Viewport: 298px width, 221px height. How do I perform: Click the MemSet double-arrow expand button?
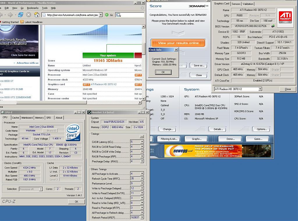(142, 136)
